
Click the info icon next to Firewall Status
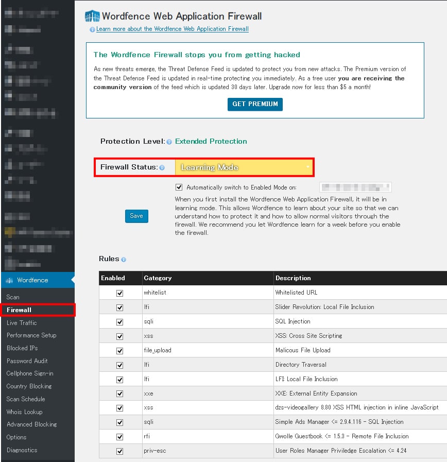tap(162, 168)
